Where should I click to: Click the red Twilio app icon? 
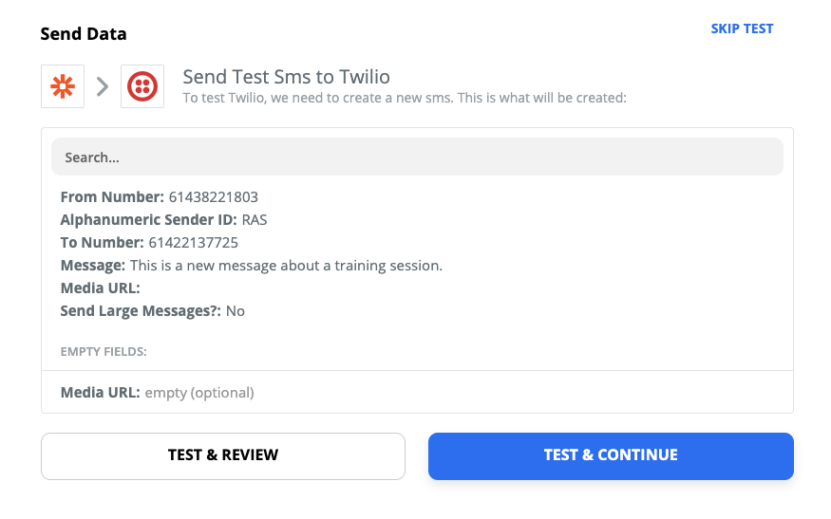[142, 86]
